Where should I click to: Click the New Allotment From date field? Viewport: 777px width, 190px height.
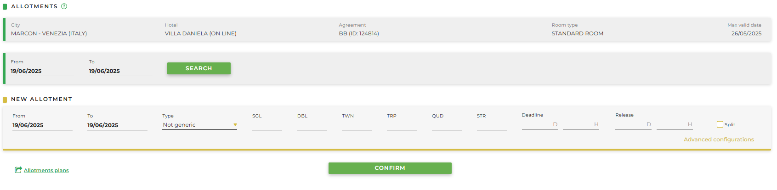click(42, 125)
